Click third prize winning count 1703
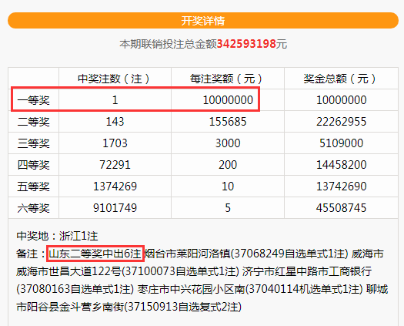This screenshot has height=326, width=404. point(115,143)
